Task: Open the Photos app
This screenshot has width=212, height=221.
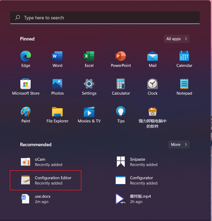Action: [x=57, y=84]
